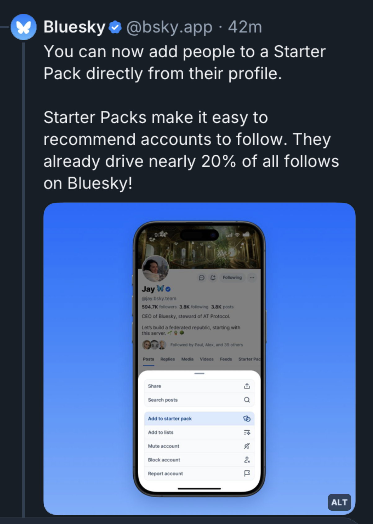
Task: Open the Bluesky butterfly avatar
Action: tap(24, 27)
